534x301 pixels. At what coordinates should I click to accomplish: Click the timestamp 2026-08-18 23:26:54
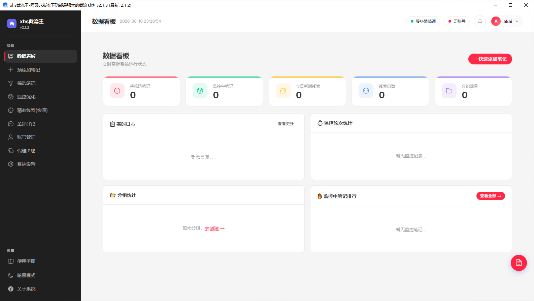140,21
